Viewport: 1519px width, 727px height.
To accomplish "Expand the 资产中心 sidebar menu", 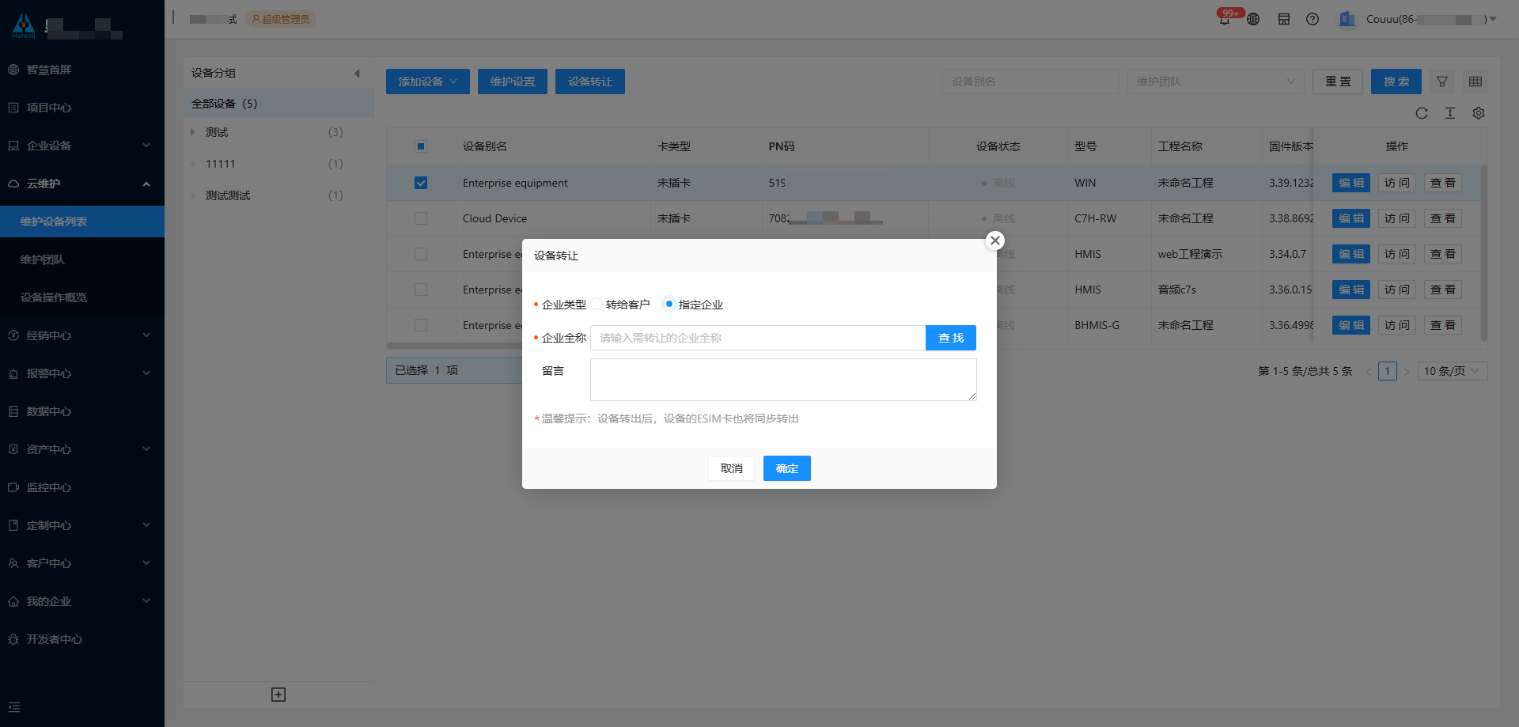I will pyautogui.click(x=82, y=449).
